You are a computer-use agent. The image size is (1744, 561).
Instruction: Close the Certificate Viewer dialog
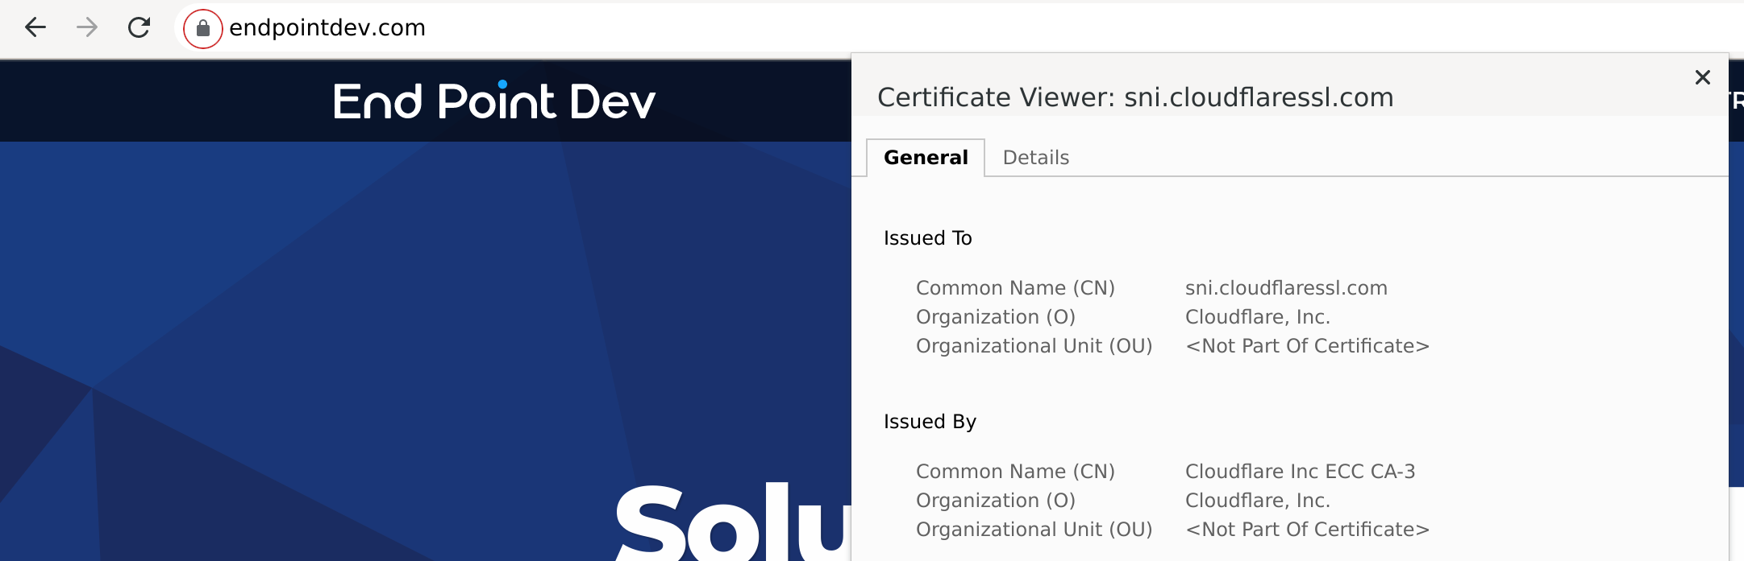[1703, 77]
